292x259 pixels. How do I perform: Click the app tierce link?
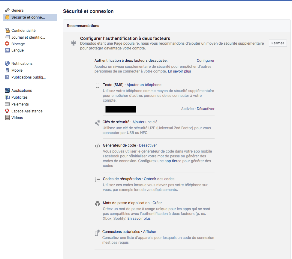173,161
